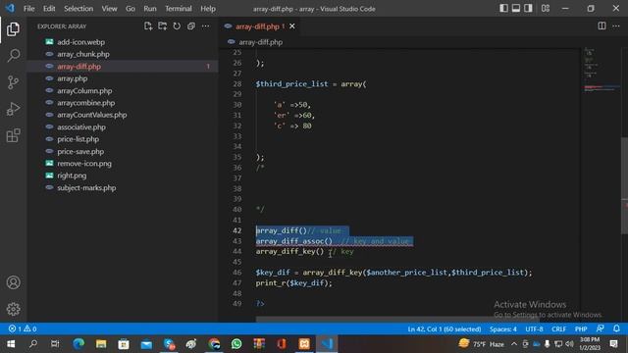Open the Selection menu
This screenshot has width=628, height=353.
click(x=78, y=9)
